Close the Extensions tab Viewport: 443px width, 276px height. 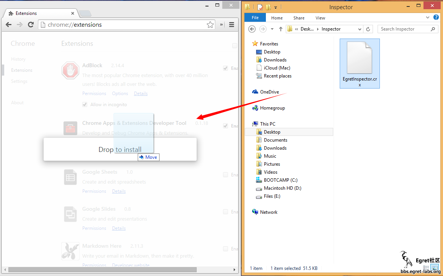pos(73,13)
